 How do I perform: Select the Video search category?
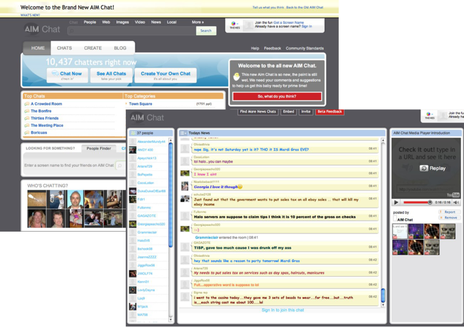pos(140,22)
